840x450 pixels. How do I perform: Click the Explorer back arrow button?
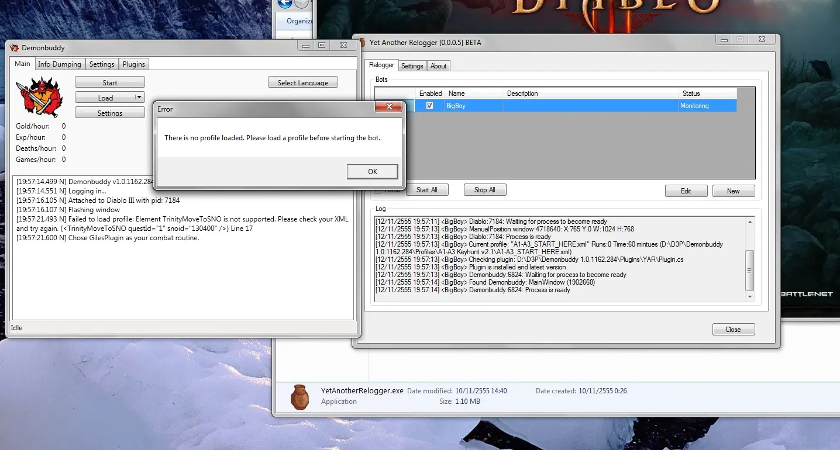(x=285, y=4)
